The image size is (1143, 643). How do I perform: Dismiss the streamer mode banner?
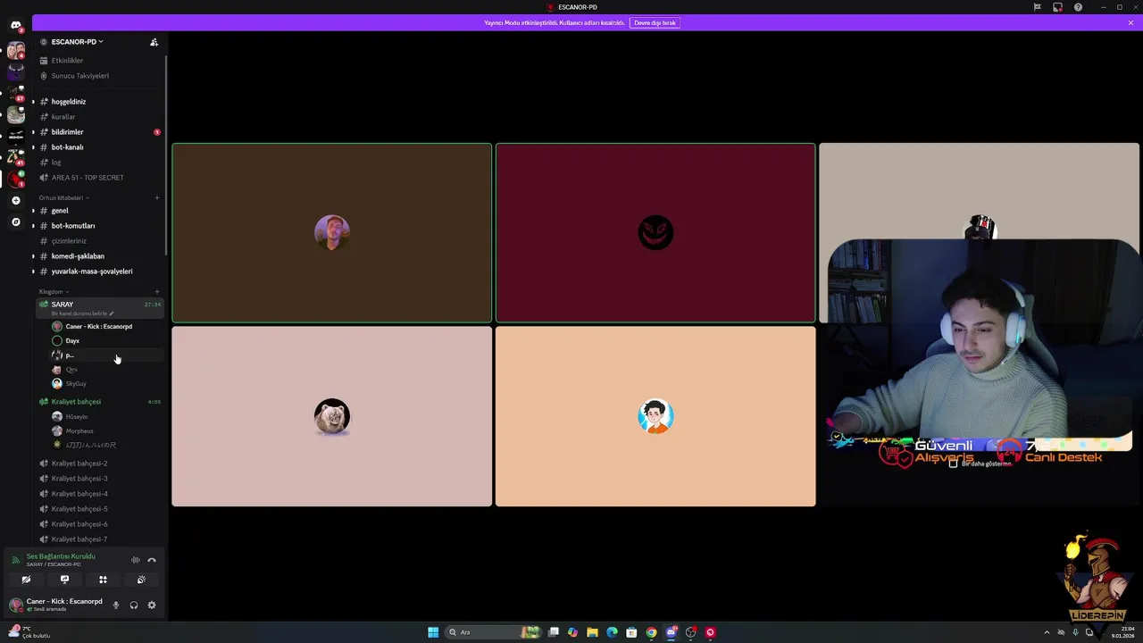[1130, 22]
